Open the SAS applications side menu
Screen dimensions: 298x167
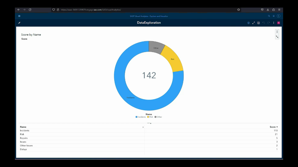tap(19, 16)
